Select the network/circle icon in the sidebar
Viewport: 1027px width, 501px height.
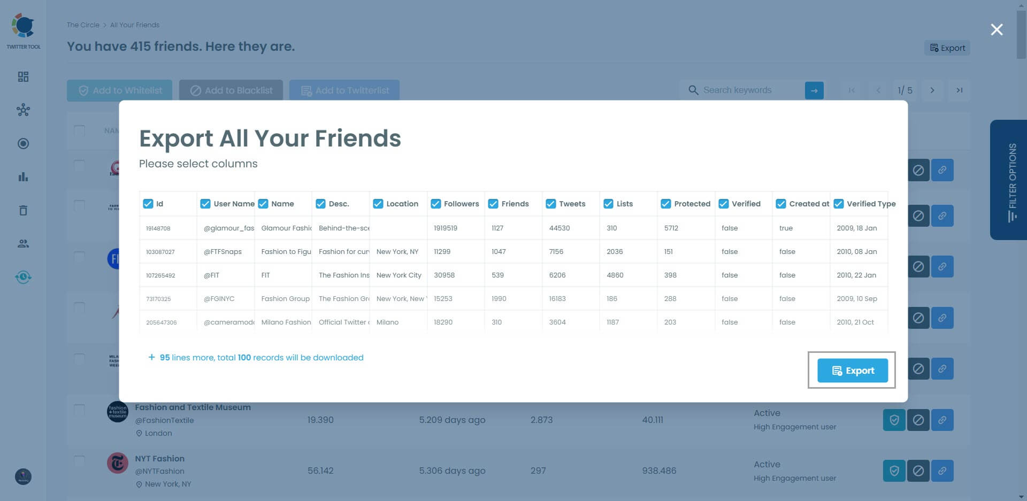click(23, 110)
